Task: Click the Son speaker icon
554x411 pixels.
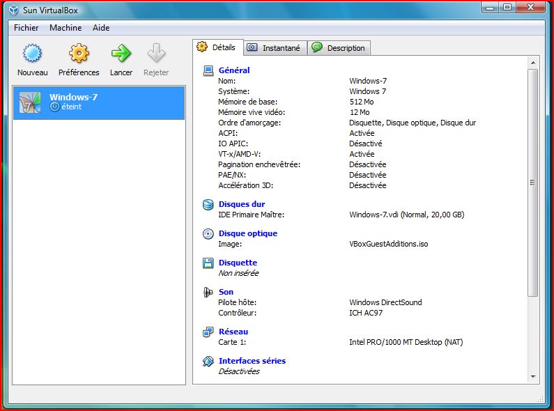Action: tap(208, 293)
